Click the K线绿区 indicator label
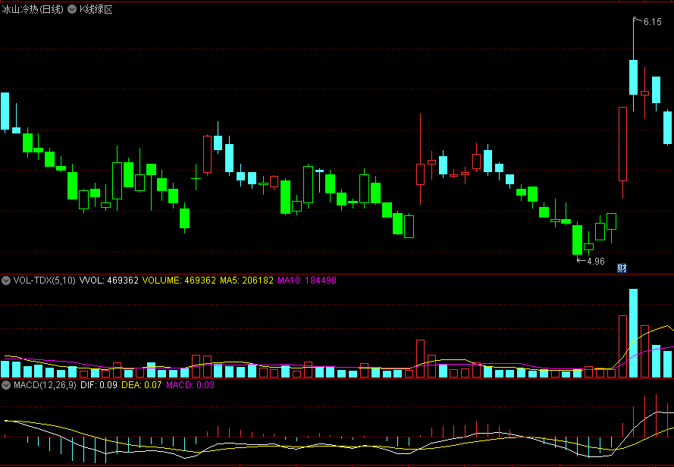 (96, 9)
